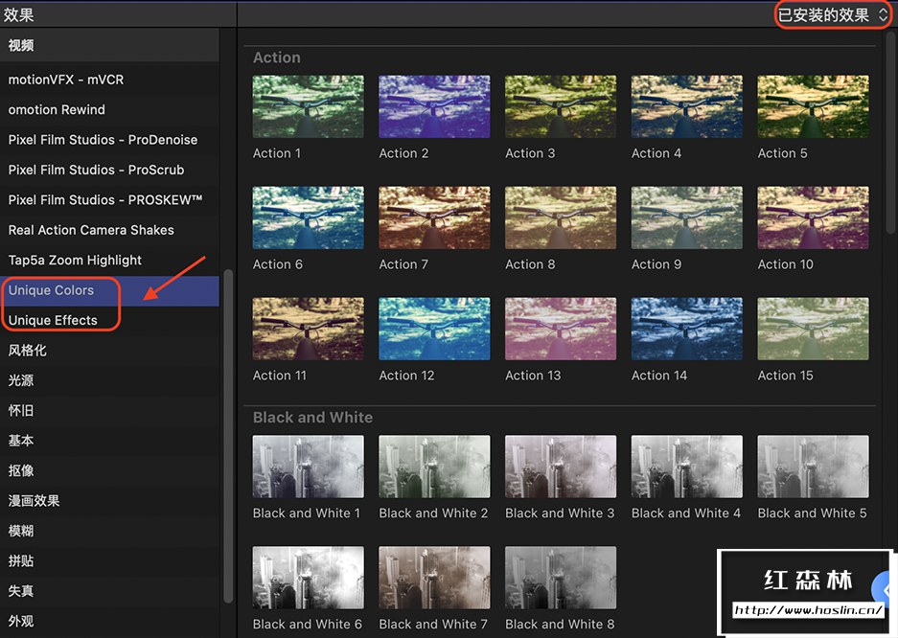Image resolution: width=898 pixels, height=638 pixels.
Task: Choose the Black and White 5 thumbnail
Action: tap(813, 467)
